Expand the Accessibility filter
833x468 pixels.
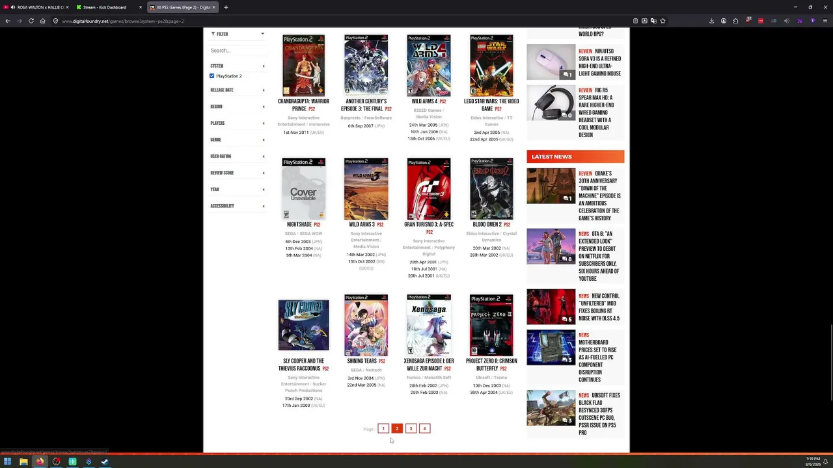[237, 206]
